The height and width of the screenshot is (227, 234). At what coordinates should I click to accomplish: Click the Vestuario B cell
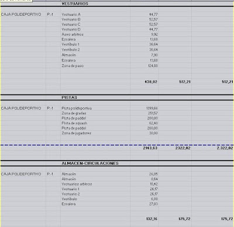click(71, 19)
